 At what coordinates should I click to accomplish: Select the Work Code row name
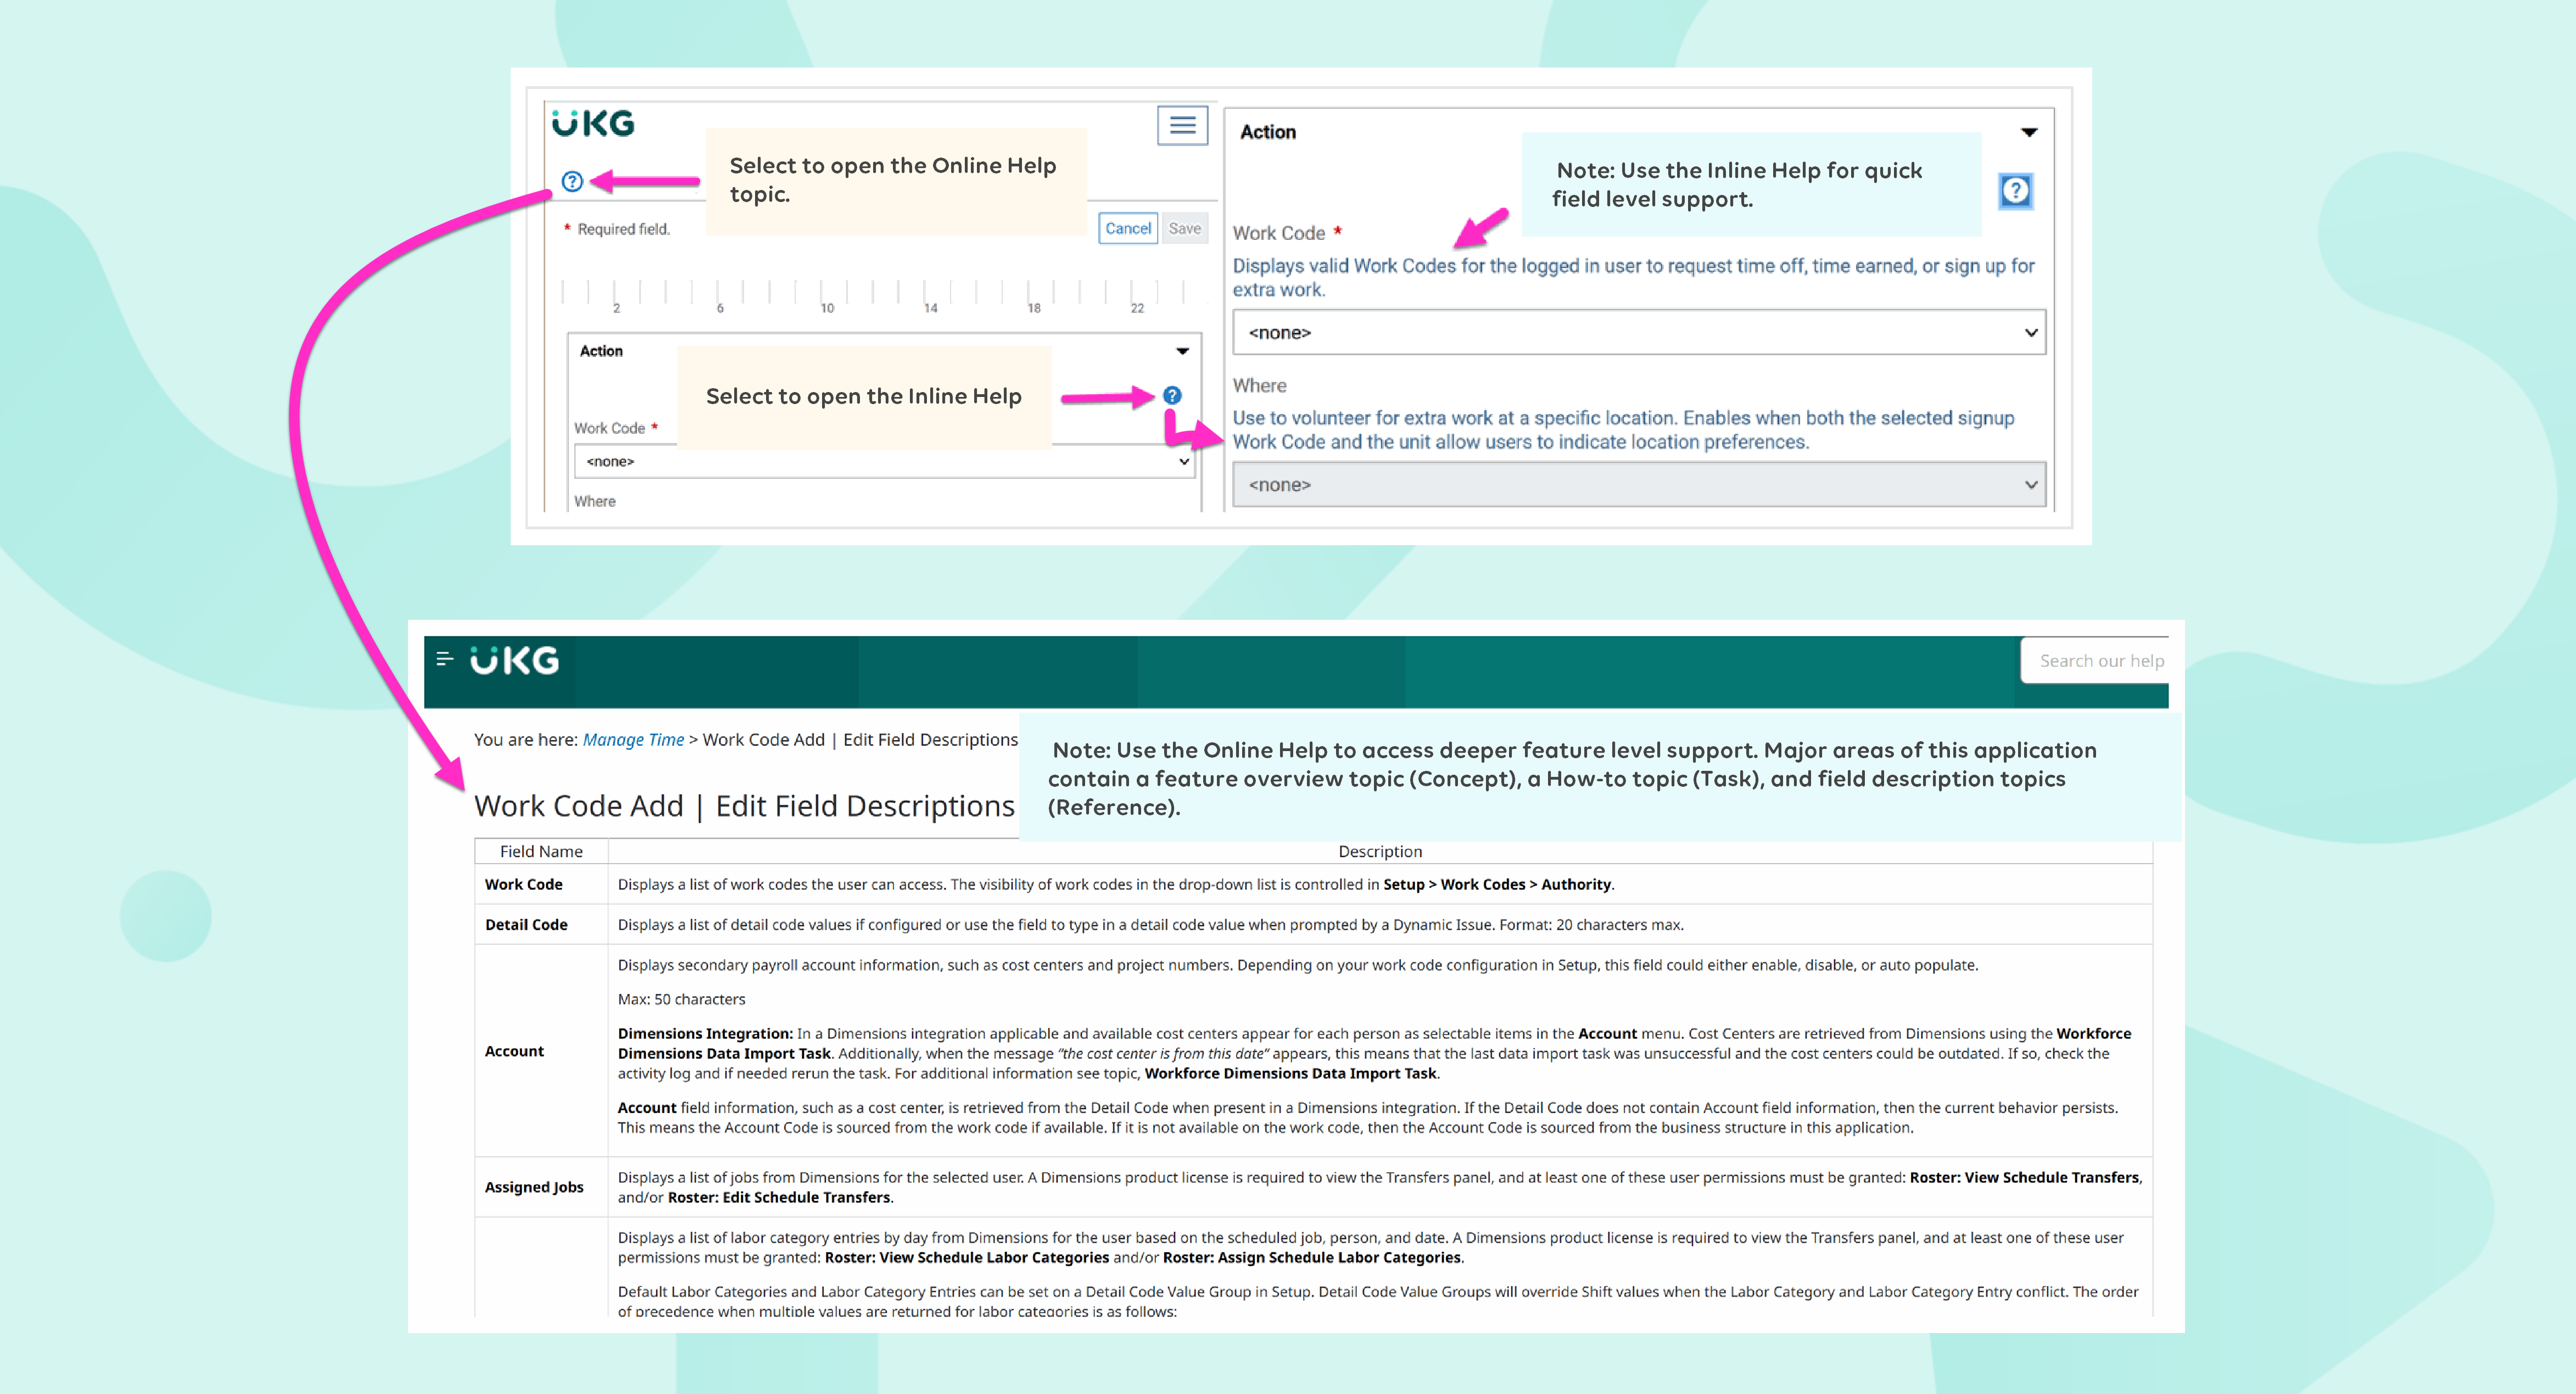524,884
